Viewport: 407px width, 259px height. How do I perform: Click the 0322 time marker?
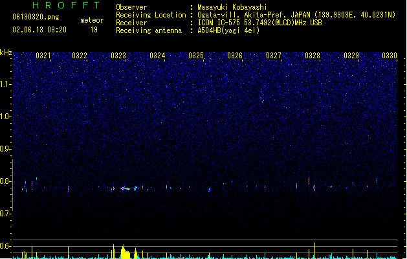coord(80,56)
